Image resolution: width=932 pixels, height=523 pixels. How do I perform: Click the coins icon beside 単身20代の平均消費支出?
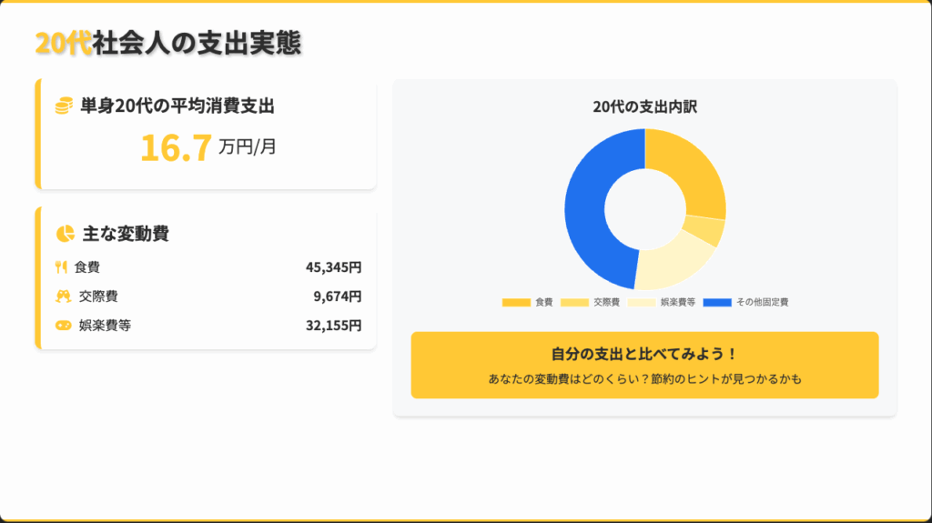tap(64, 106)
